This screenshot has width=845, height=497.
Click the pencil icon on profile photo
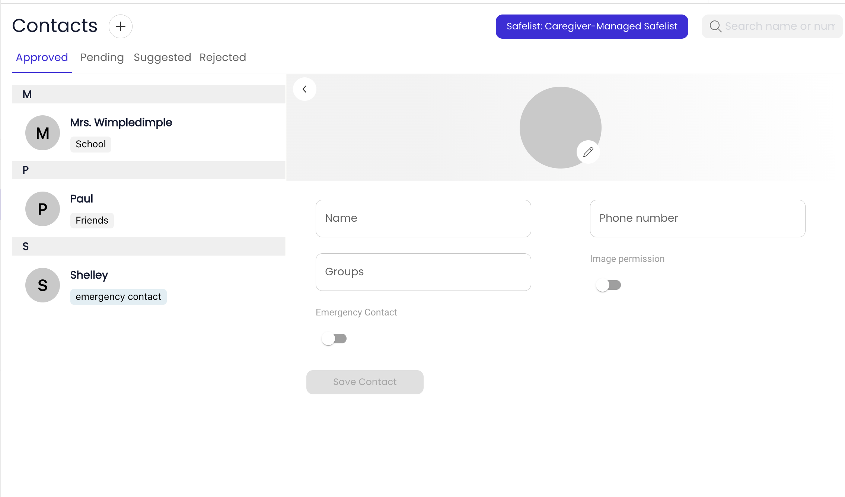click(x=588, y=152)
